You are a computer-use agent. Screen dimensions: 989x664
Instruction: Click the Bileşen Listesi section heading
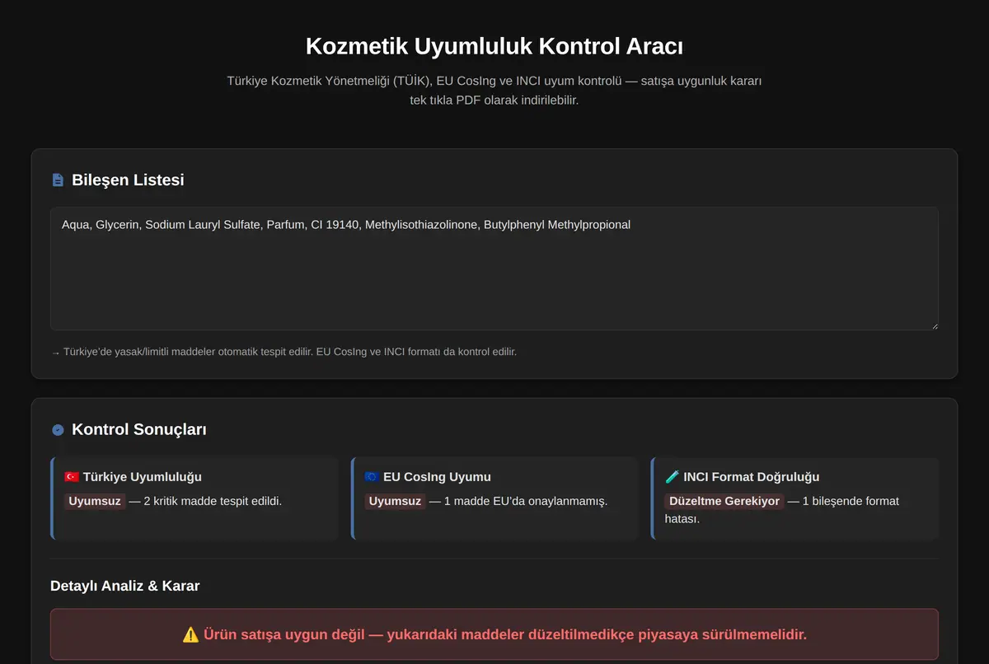[x=128, y=180]
